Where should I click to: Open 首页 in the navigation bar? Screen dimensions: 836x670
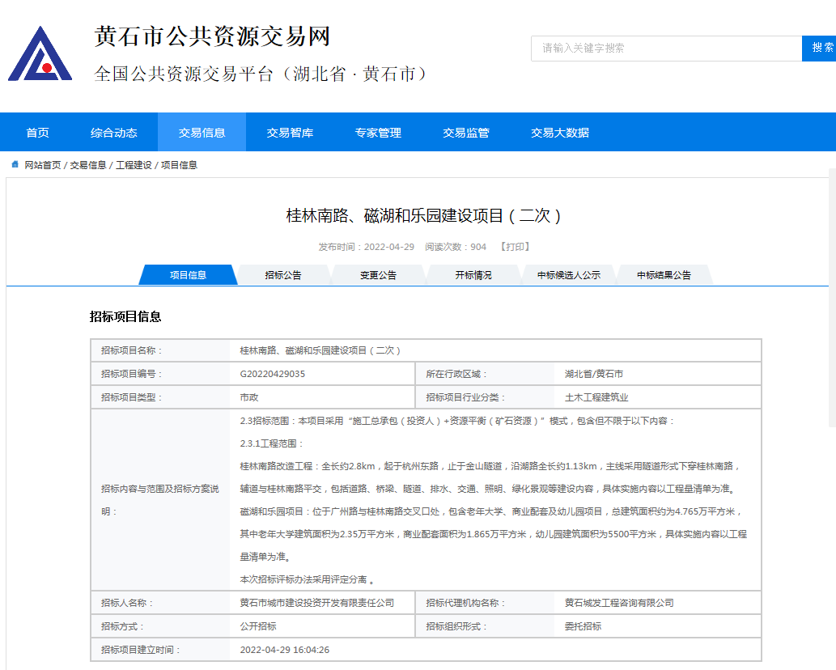(x=37, y=133)
